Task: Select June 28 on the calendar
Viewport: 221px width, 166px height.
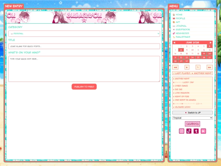Action: 175,61
